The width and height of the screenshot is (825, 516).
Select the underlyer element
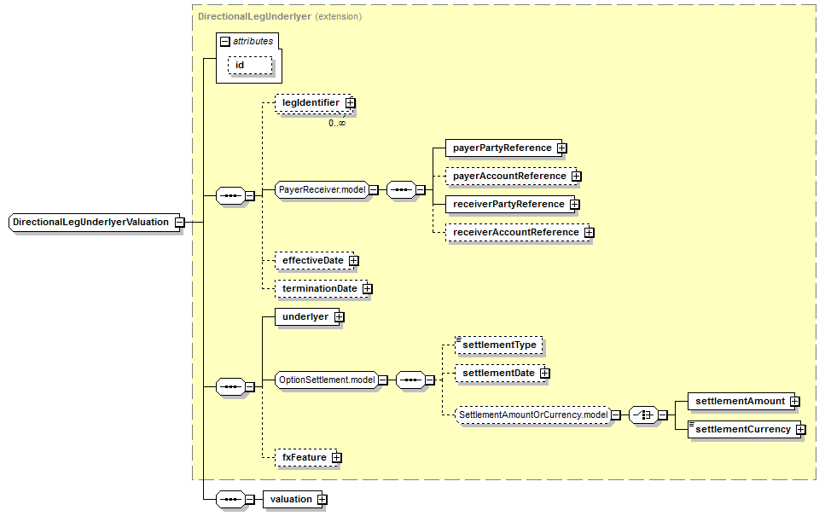305,316
